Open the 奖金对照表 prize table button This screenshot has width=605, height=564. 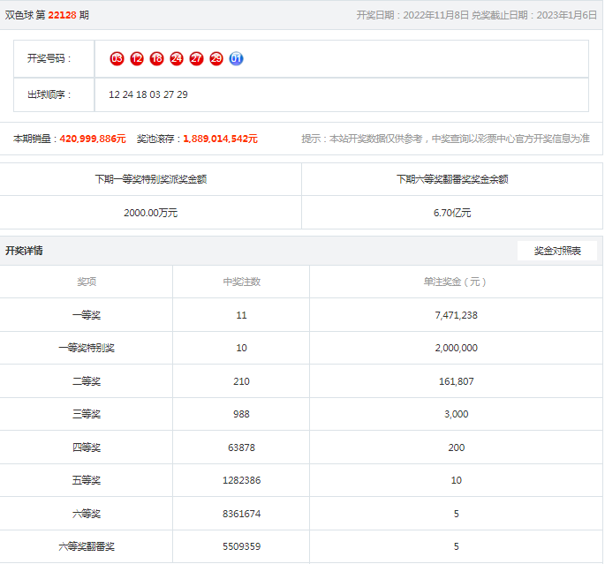pos(557,251)
